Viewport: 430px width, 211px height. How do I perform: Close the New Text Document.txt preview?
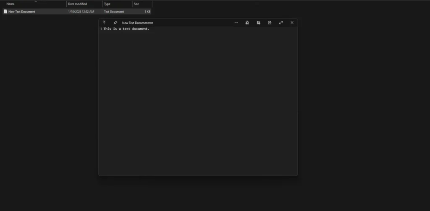pos(292,23)
